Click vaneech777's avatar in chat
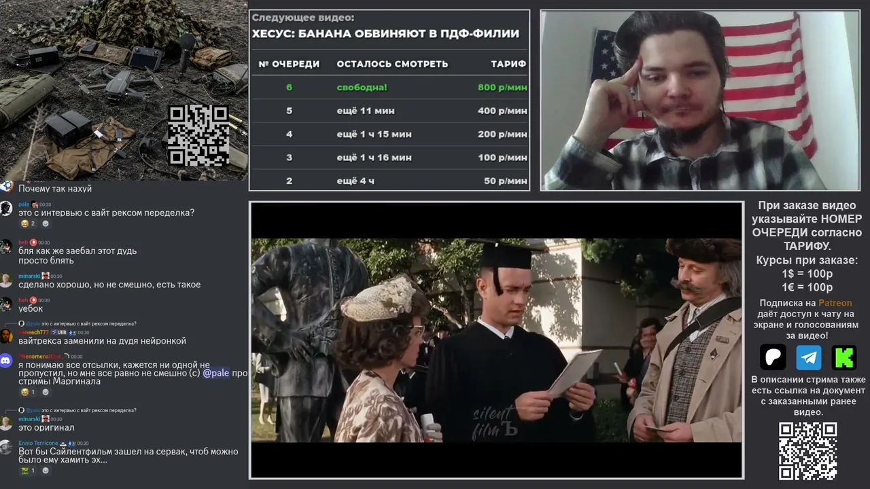The height and width of the screenshot is (489, 870). [x=6, y=336]
